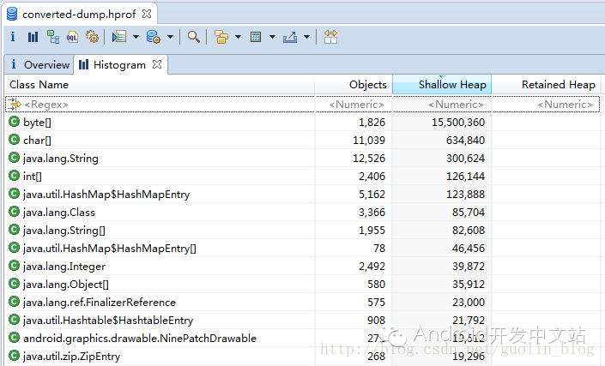This screenshot has width=605, height=366.
Task: Expand the calculate retained size dropdown arrow
Action: (x=272, y=37)
